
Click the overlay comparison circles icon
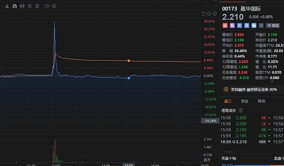(47, 6)
